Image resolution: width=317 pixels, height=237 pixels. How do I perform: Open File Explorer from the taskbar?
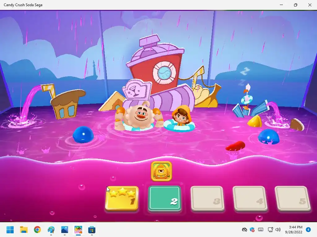coord(24,230)
